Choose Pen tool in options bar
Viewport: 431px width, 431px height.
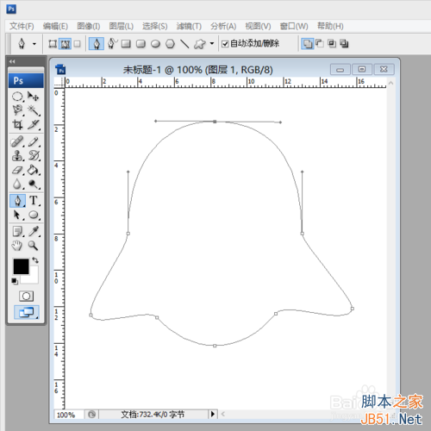(97, 44)
